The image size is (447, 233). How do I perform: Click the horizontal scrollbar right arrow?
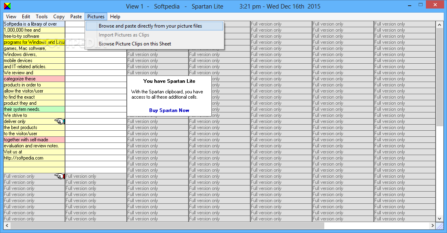[432, 225]
